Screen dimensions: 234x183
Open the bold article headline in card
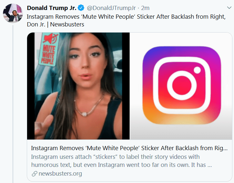pyautogui.click(x=129, y=148)
